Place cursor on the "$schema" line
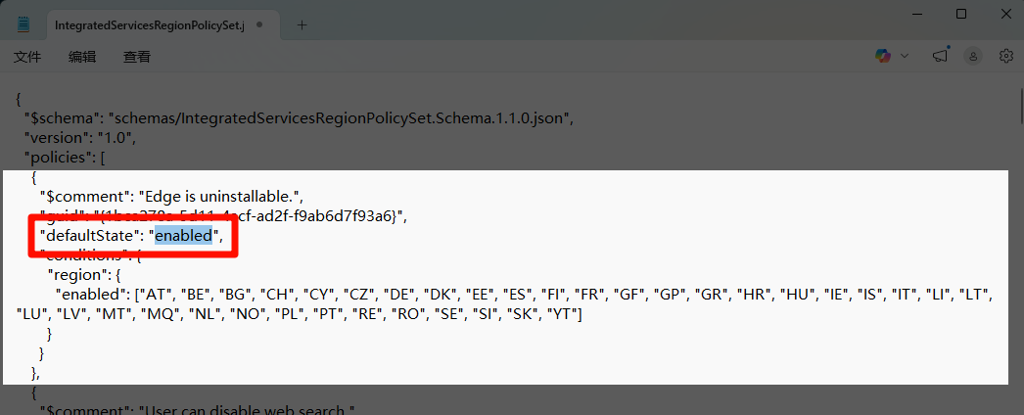 (299, 118)
